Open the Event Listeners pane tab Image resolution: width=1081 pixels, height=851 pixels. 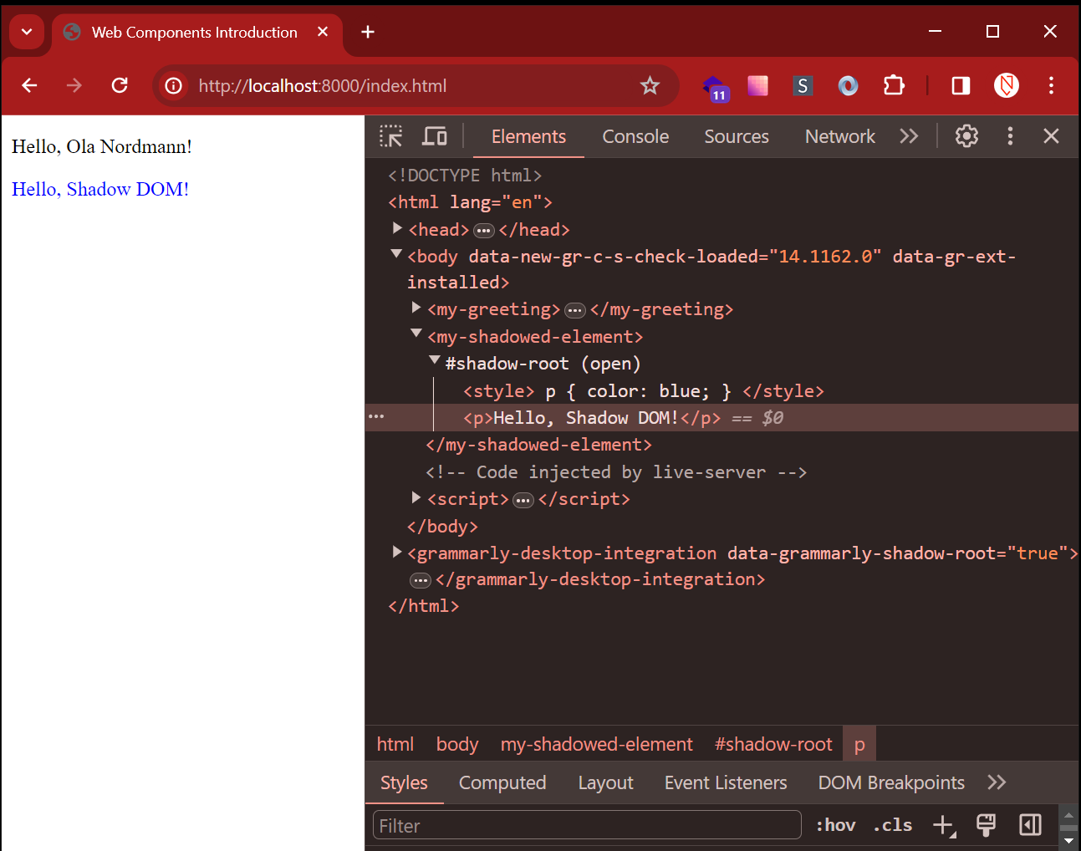click(x=726, y=782)
